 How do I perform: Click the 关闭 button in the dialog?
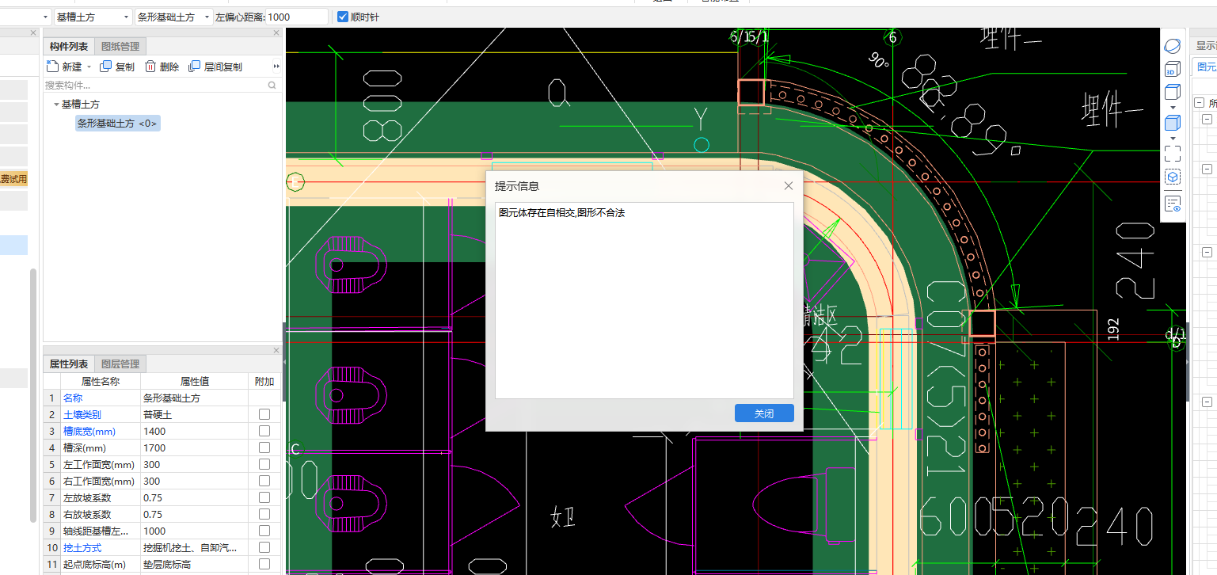(764, 413)
